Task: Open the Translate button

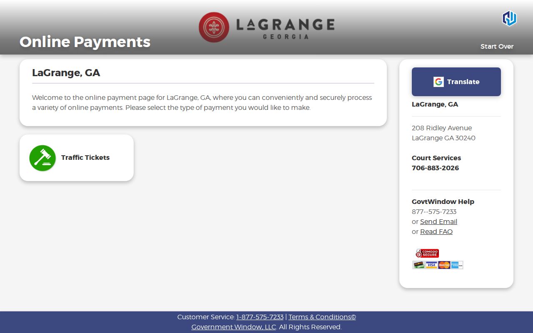Action: coord(456,82)
